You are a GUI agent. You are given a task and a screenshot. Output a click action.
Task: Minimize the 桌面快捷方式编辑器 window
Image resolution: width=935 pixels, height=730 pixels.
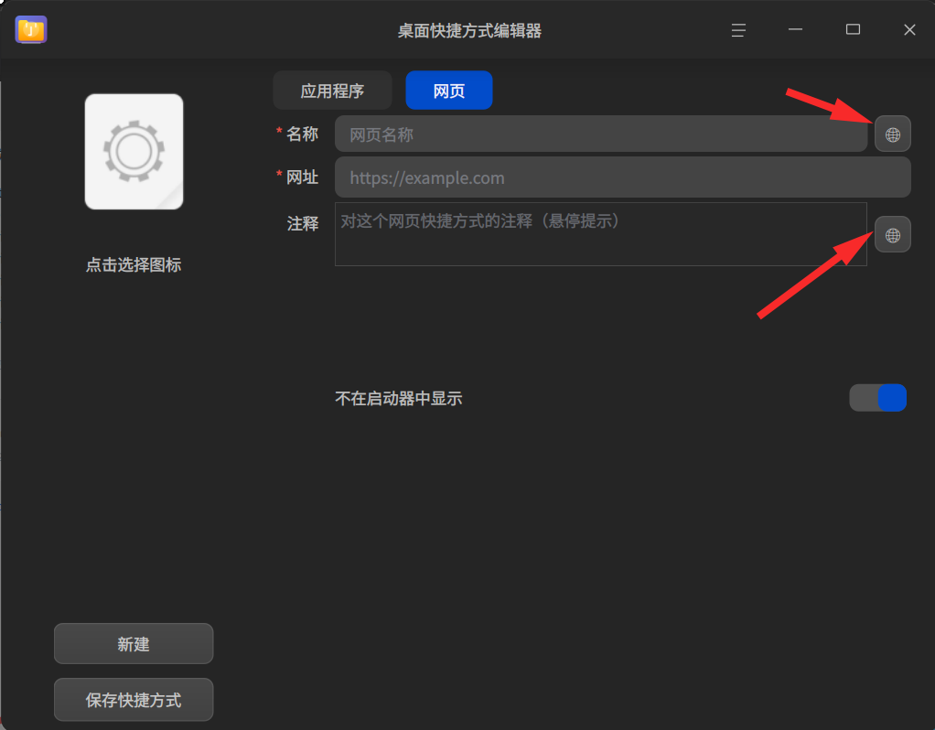795,30
